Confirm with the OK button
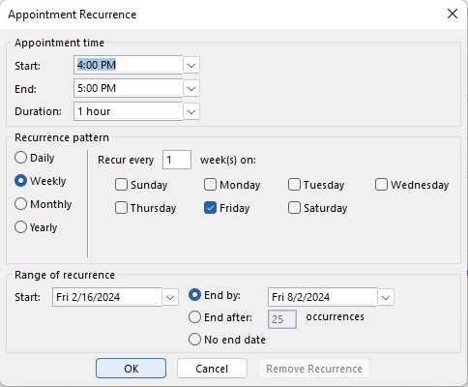 132,369
